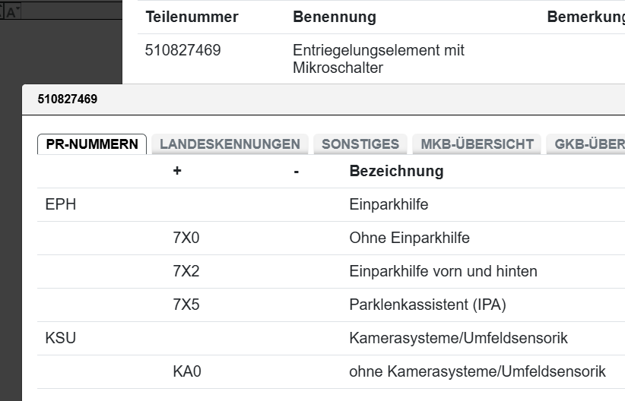Viewport: 625px width, 401px height.
Task: Select the KSU group row
Action: tap(61, 338)
